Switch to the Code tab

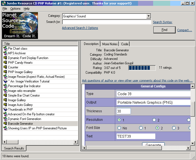pos(125,44)
